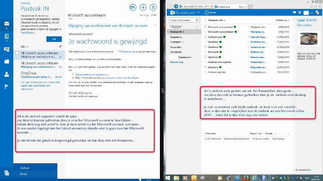Click the volume icon in the system tray
Image resolution: width=323 pixels, height=181 pixels.
click(301, 178)
